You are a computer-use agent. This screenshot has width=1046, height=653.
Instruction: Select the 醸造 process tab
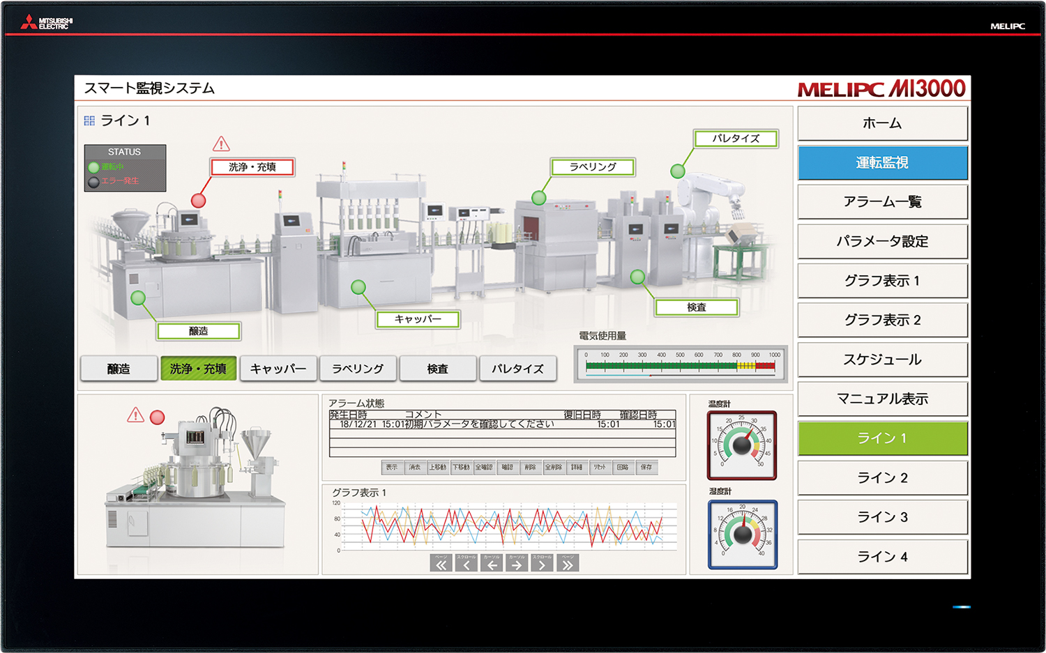pyautogui.click(x=119, y=369)
